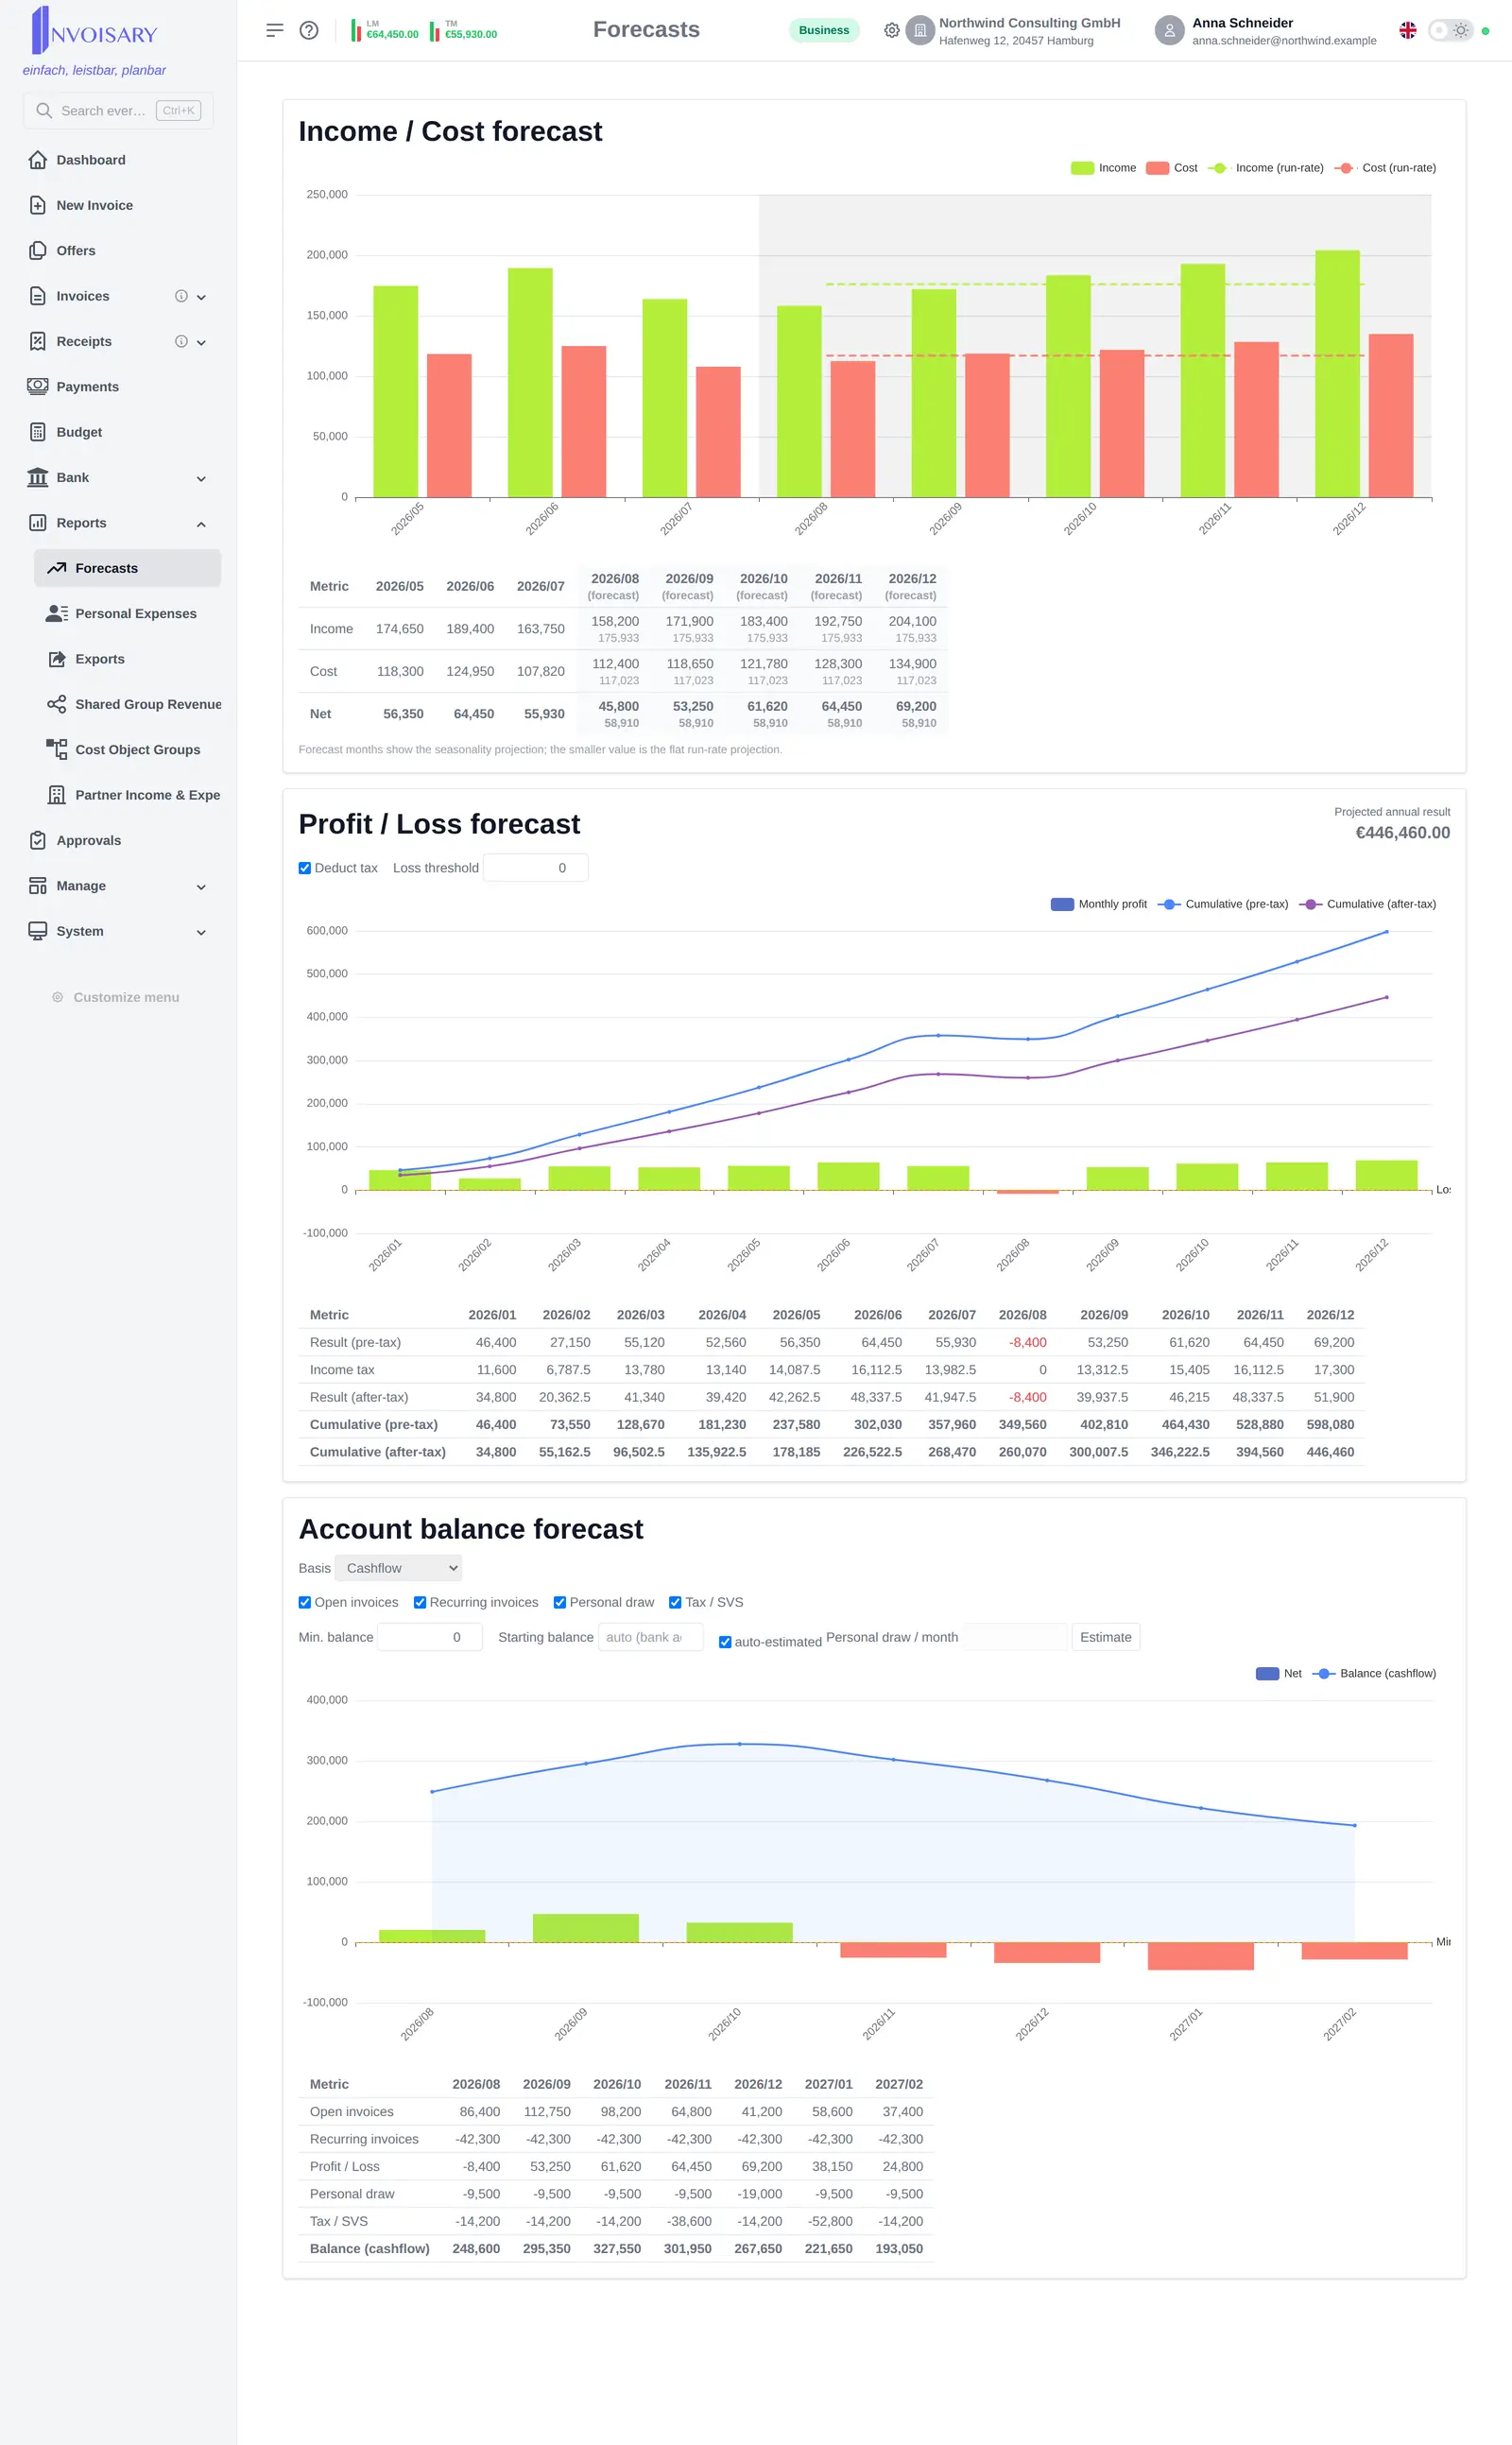Expand the System submenu chevron
This screenshot has height=2445, width=1512.
click(x=201, y=932)
